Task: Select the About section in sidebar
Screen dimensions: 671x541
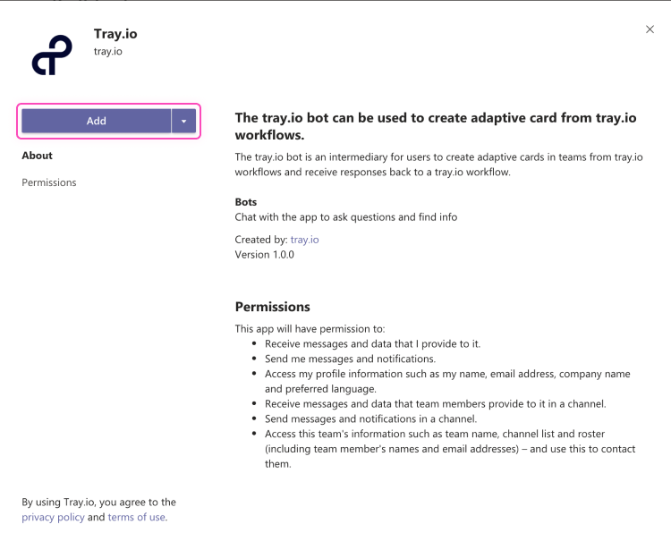Action: (x=38, y=156)
